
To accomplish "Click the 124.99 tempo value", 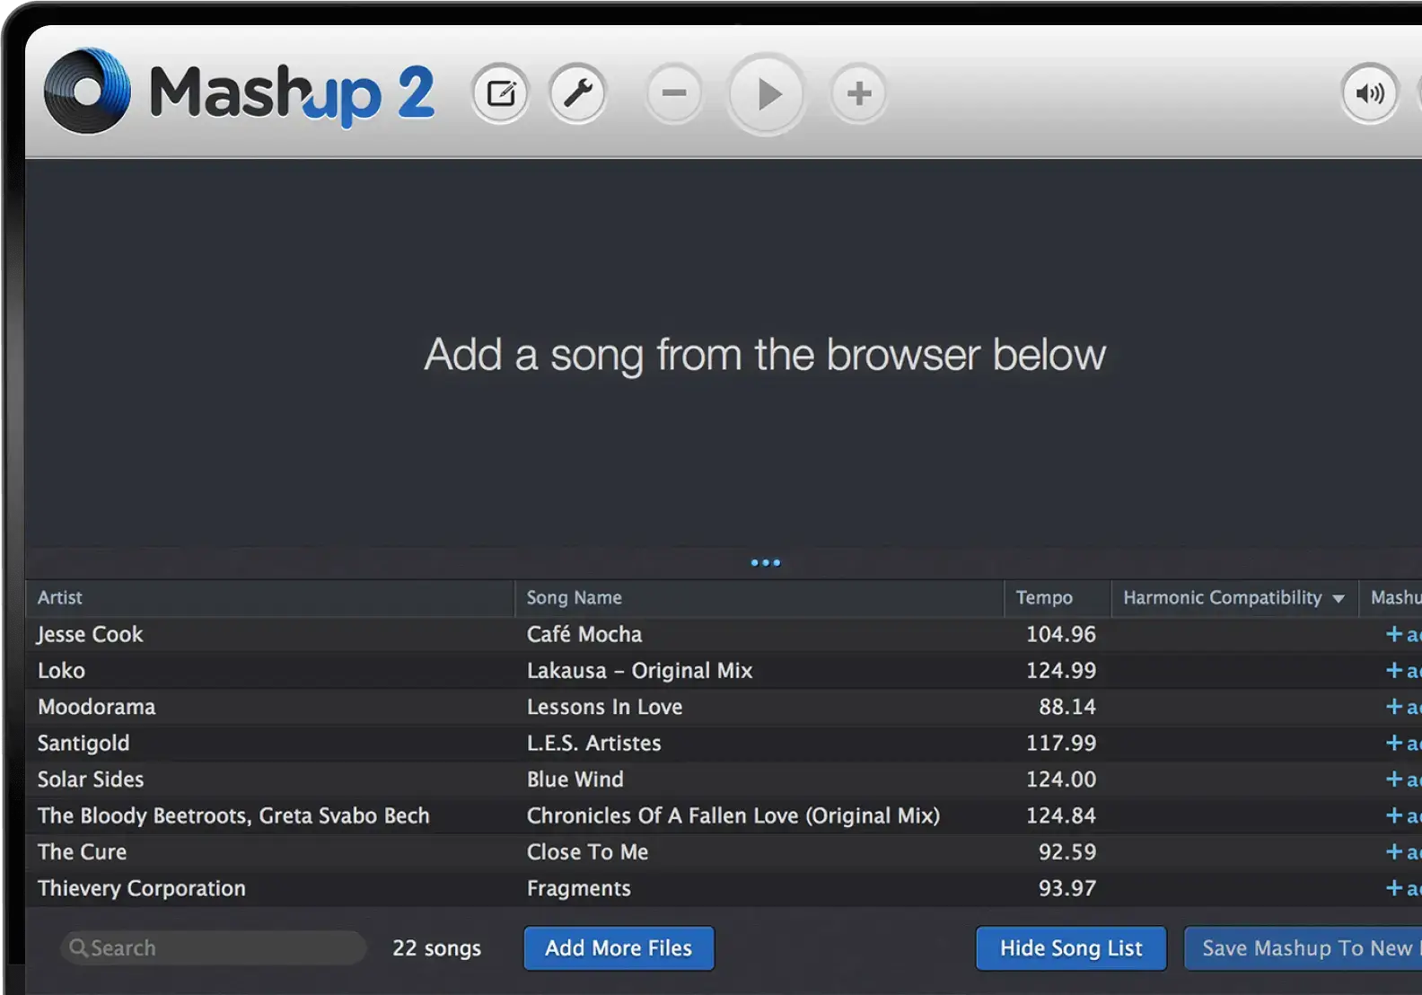I will point(1061,671).
